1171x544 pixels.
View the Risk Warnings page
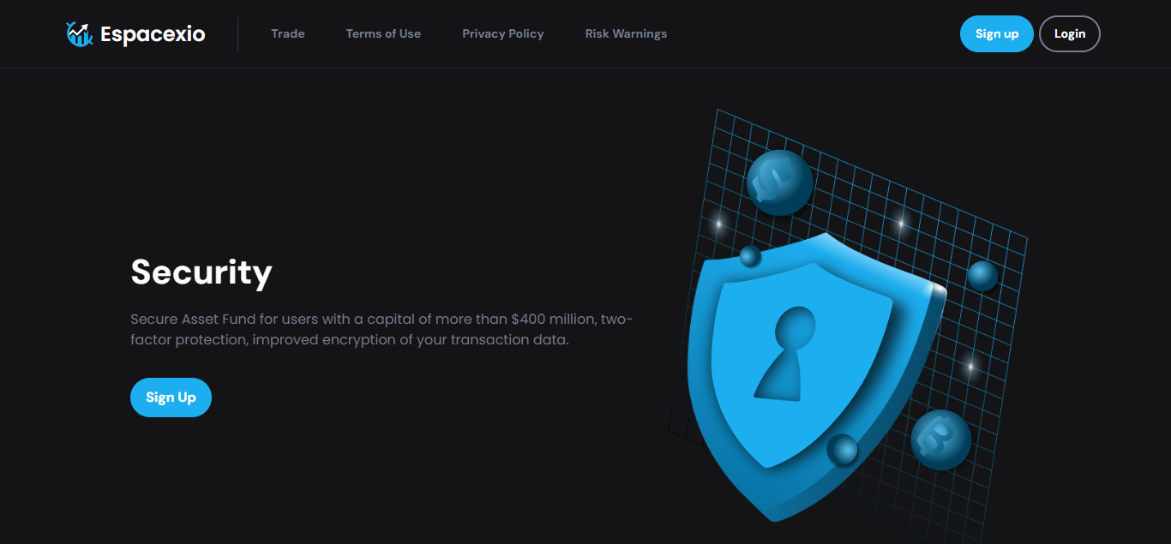626,34
